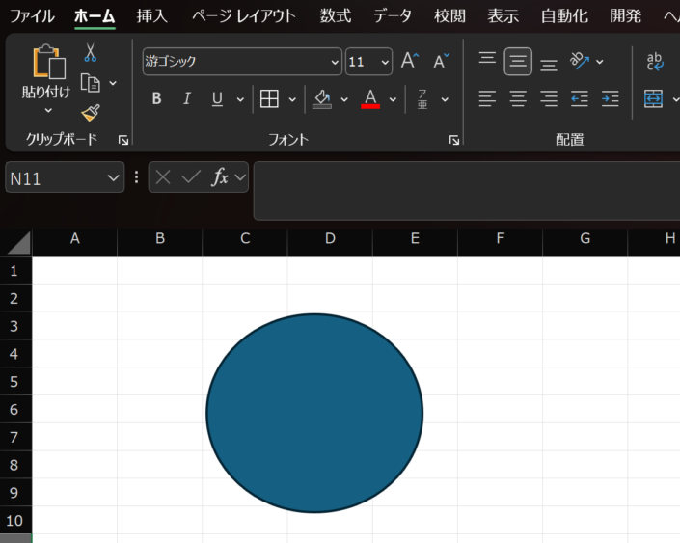The width and height of the screenshot is (680, 543).
Task: Select all cells corner triangle
Action: (x=18, y=243)
